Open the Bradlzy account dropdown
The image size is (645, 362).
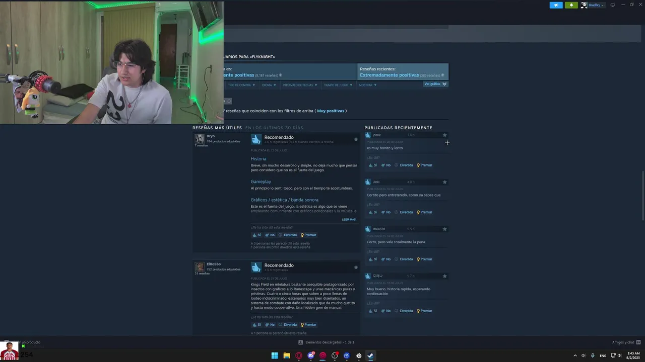tap(593, 5)
